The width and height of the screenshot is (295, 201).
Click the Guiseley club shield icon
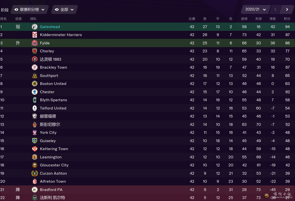click(x=35, y=141)
